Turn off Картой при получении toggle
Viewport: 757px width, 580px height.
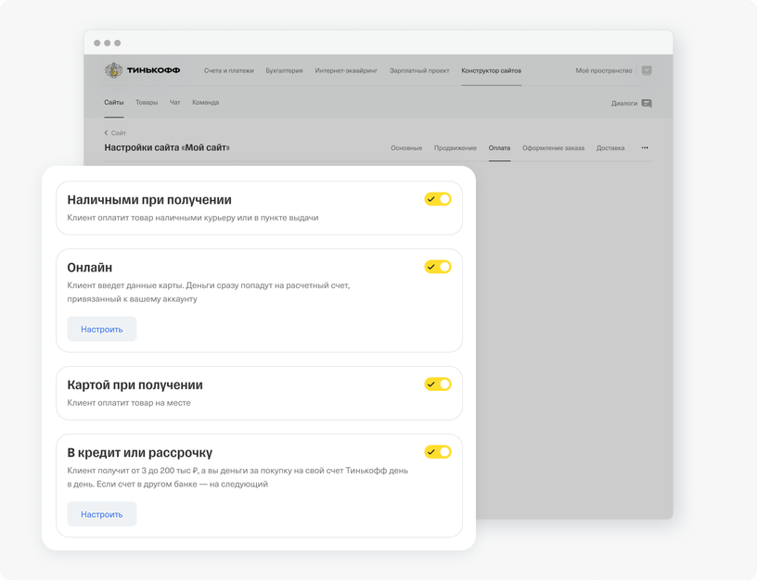click(437, 385)
